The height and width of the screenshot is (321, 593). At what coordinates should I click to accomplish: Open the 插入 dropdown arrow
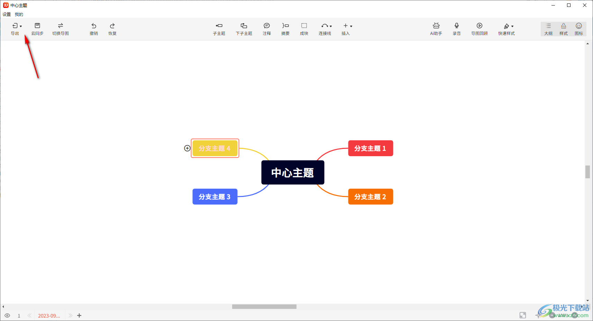pyautogui.click(x=351, y=26)
